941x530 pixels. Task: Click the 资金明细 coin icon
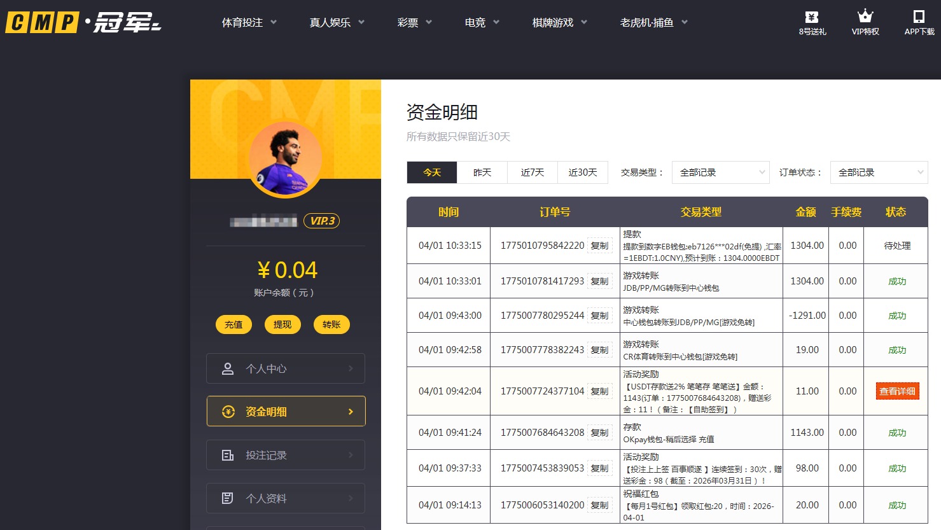[228, 411]
